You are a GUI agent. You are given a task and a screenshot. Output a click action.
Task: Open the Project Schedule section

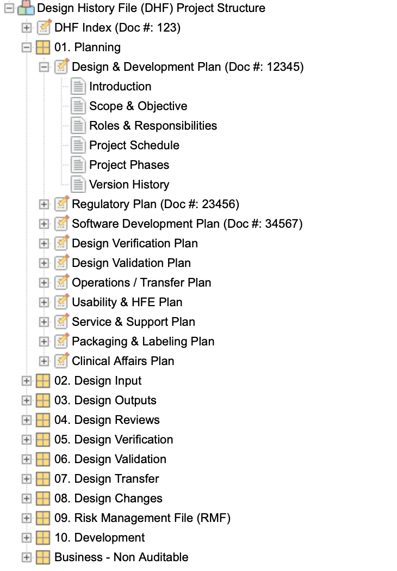point(134,145)
